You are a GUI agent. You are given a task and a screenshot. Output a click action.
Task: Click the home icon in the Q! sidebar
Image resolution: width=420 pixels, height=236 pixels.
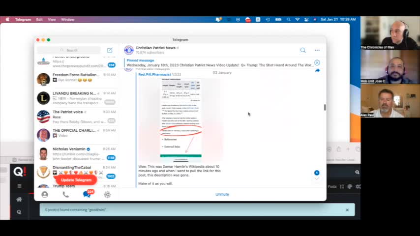click(x=19, y=199)
